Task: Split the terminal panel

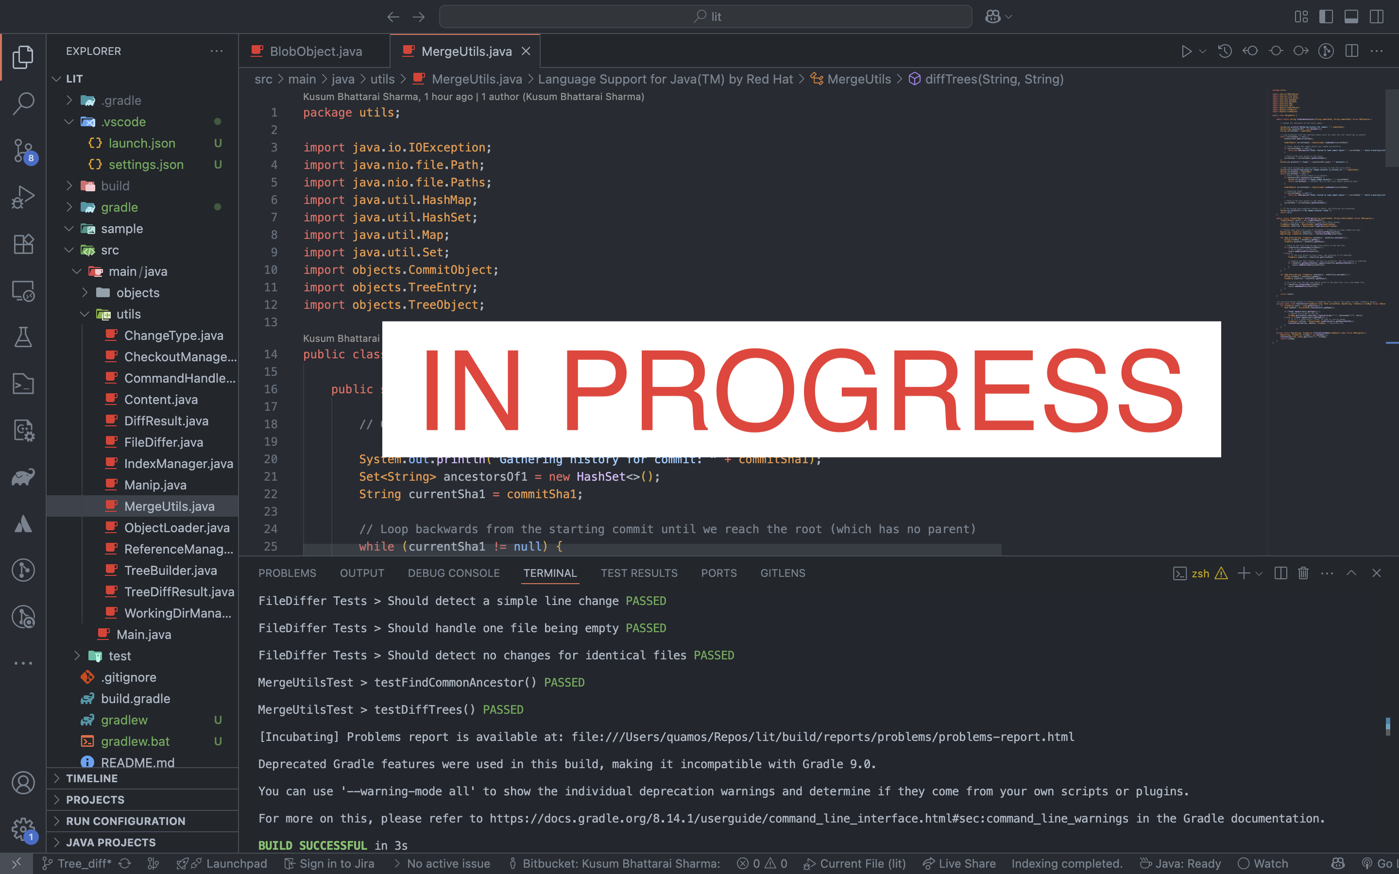Action: (x=1280, y=573)
